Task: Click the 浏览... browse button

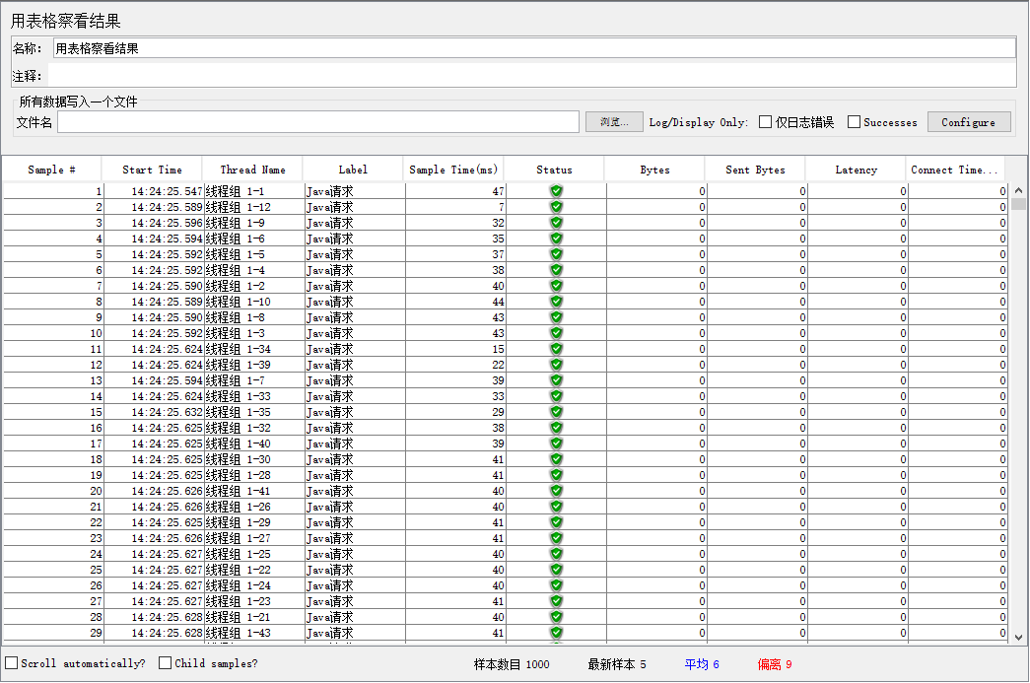Action: tap(614, 122)
